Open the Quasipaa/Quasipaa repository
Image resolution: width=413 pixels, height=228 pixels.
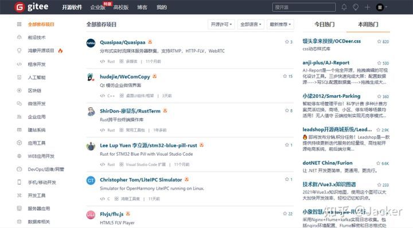[123, 42]
